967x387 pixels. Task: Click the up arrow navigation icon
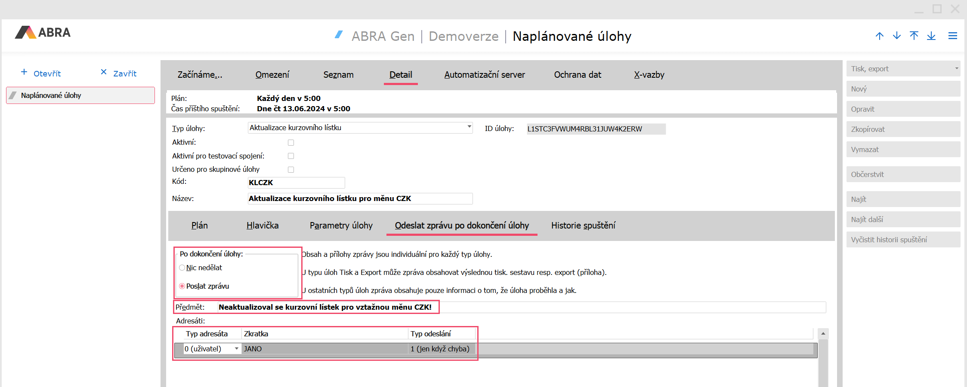tap(879, 36)
